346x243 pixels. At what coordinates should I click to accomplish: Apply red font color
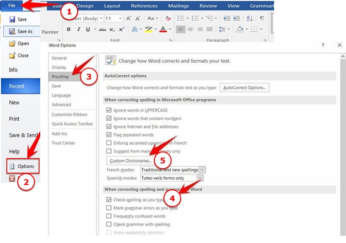point(163,29)
